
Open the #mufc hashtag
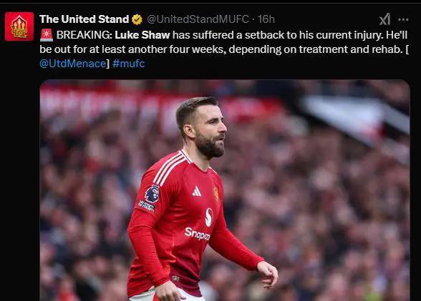click(129, 64)
